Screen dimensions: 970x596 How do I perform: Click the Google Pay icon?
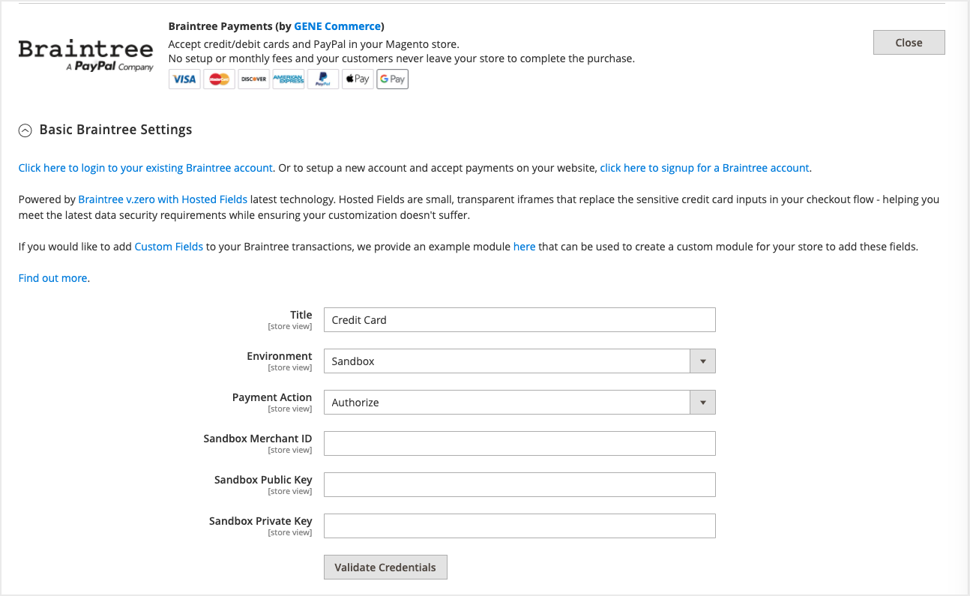pos(392,79)
